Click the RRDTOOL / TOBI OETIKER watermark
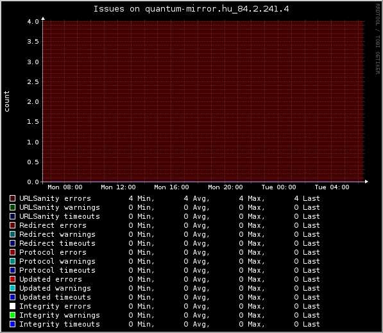Image resolution: width=383 pixels, height=333 pixels. click(378, 39)
